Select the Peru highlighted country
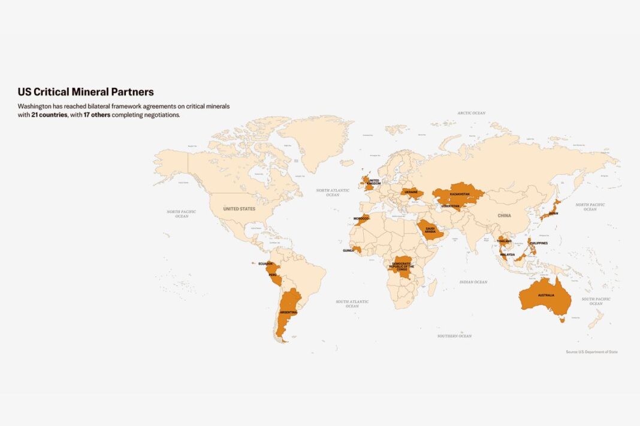This screenshot has width=640, height=426. tap(273, 275)
